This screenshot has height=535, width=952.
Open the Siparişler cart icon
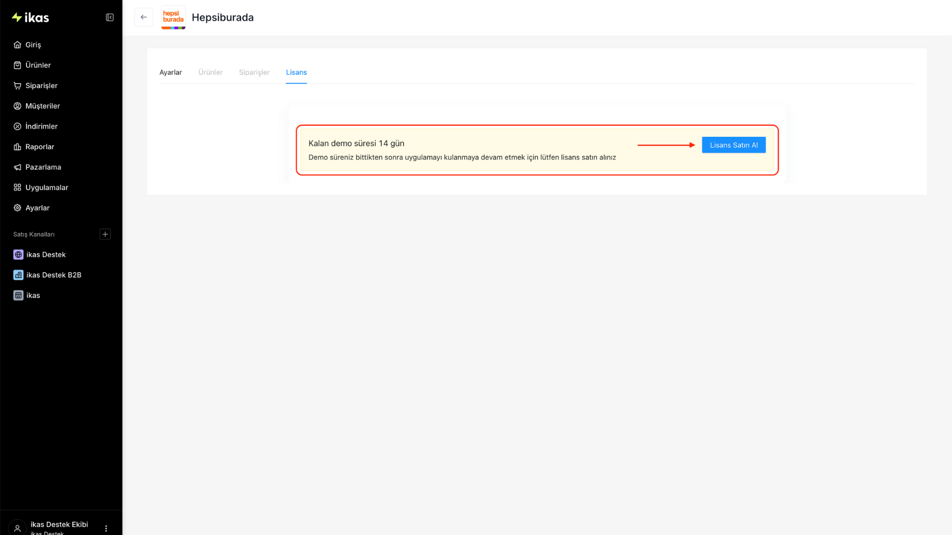click(17, 86)
